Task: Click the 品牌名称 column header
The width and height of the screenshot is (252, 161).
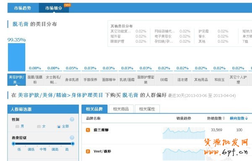Action: click(x=93, y=118)
